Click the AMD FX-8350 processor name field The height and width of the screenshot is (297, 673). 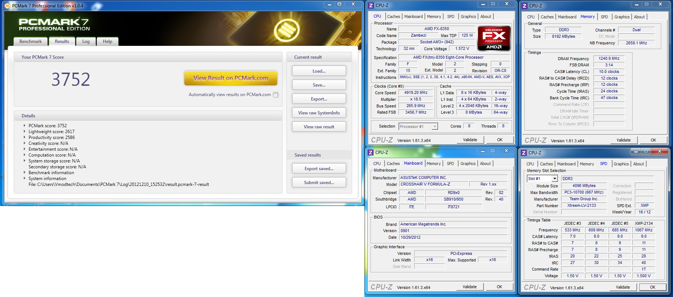pyautogui.click(x=437, y=29)
